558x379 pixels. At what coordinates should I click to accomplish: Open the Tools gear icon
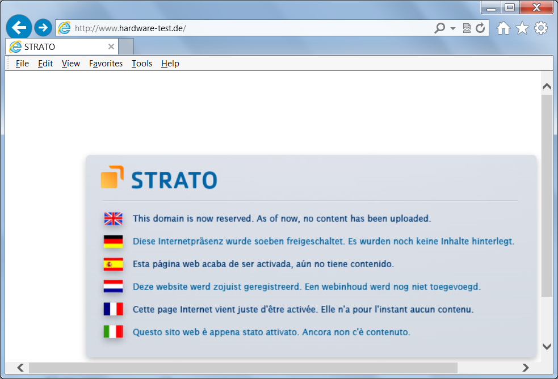pyautogui.click(x=541, y=28)
